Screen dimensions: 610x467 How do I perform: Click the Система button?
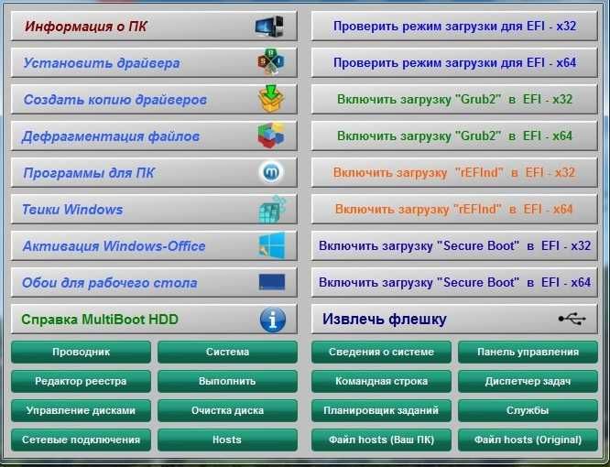click(x=227, y=352)
